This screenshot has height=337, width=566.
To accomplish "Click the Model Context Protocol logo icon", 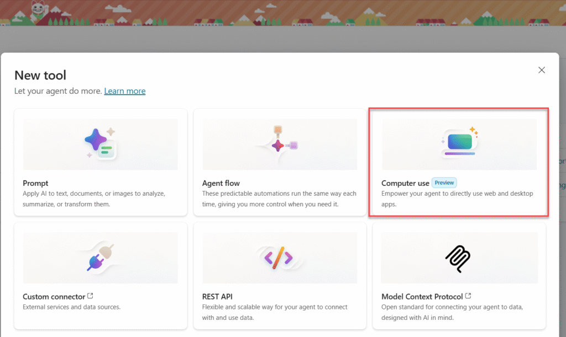I will (x=458, y=258).
